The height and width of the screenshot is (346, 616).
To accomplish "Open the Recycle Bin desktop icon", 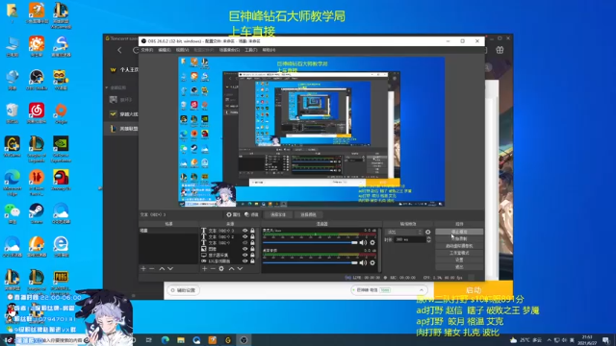I will click(x=13, y=113).
